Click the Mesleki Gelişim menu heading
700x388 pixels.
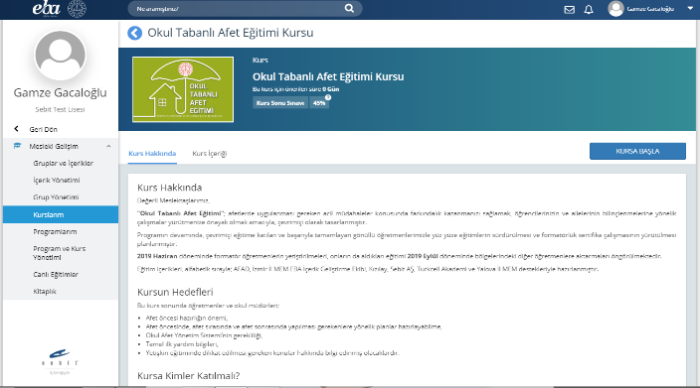coord(54,146)
